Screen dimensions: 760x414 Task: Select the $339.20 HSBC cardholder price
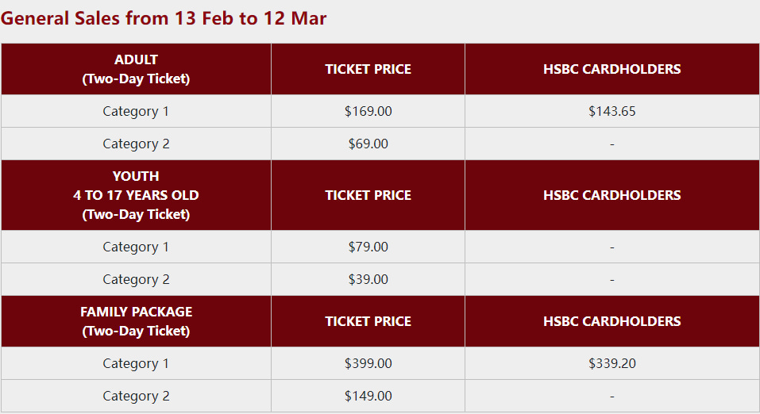(611, 364)
